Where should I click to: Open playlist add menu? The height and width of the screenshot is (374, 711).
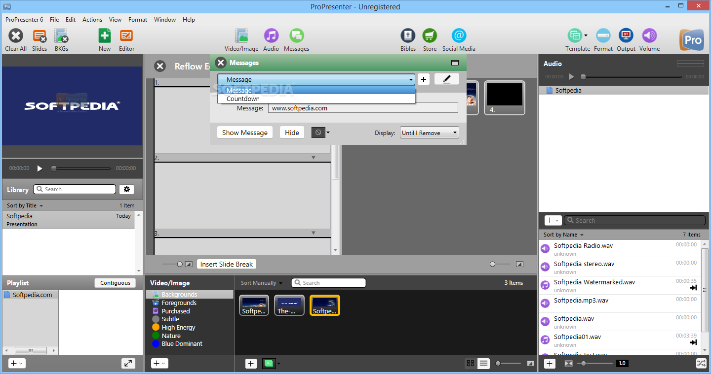click(x=17, y=363)
